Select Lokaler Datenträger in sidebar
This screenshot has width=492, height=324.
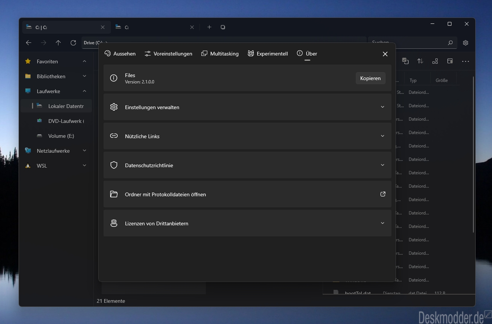pyautogui.click(x=56, y=106)
